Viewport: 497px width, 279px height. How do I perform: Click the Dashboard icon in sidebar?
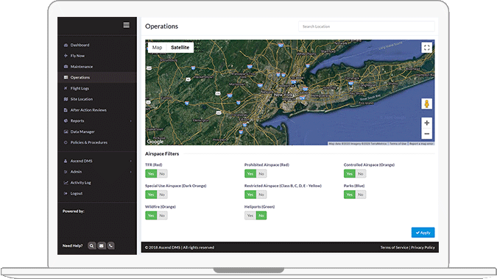click(x=66, y=45)
